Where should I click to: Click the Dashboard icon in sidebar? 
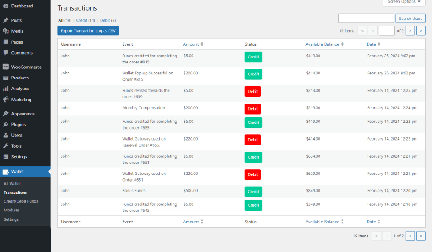click(6, 6)
